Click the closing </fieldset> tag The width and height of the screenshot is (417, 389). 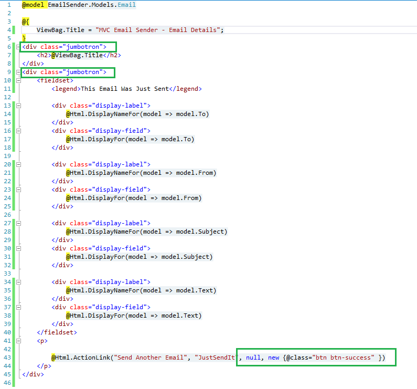[57, 332]
